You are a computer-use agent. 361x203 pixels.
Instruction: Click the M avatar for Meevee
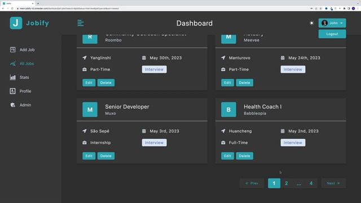228,39
